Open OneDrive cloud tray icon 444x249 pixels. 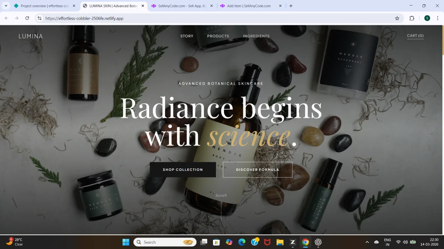point(377,242)
